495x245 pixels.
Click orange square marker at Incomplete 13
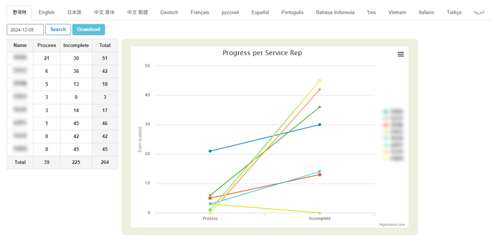(319, 175)
